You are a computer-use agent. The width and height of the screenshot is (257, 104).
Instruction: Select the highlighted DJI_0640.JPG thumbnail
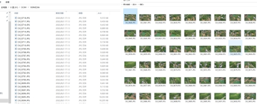coord(130,17)
